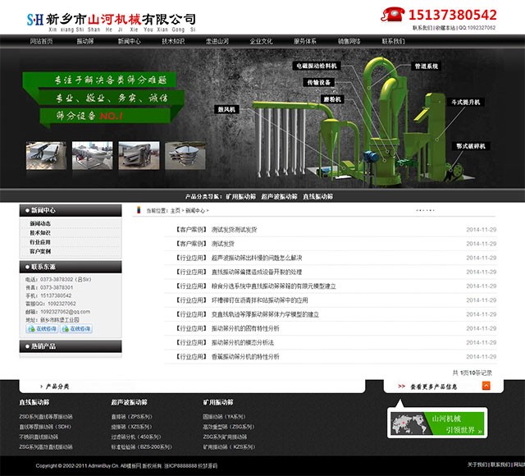Click 收藏本站 link in header

pyautogui.click(x=445, y=28)
